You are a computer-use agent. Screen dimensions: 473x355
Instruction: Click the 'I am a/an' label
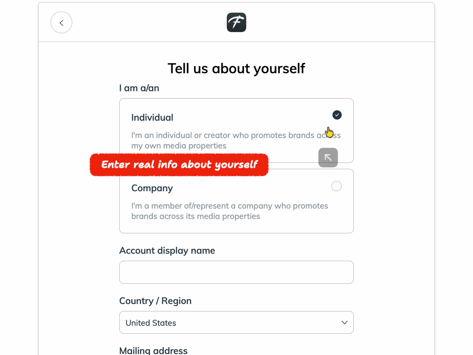pos(139,88)
